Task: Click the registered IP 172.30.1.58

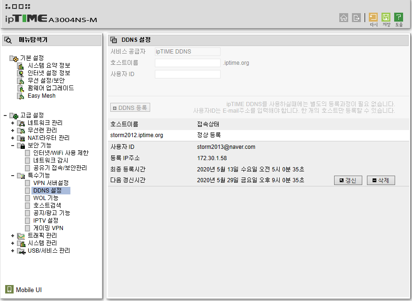Action: [x=212, y=158]
